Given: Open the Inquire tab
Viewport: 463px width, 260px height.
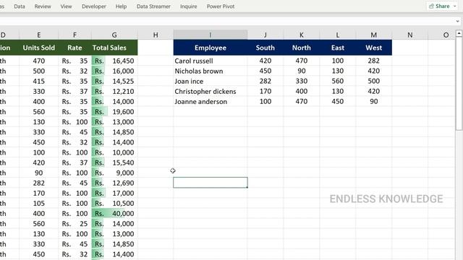Looking at the screenshot, I should pyautogui.click(x=188, y=6).
